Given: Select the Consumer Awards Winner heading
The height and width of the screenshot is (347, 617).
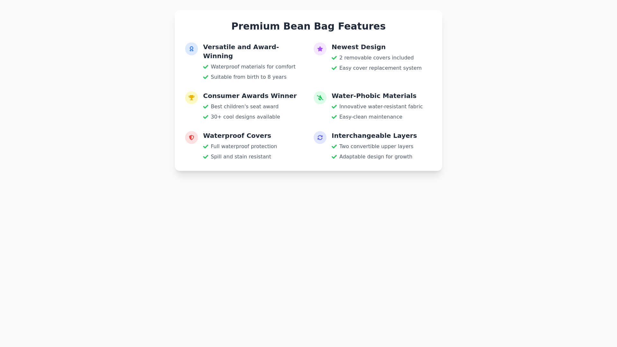Looking at the screenshot, I should [250, 96].
